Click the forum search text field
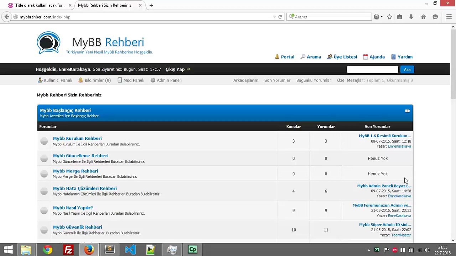Viewport: 456px width, 256px height. [372, 70]
